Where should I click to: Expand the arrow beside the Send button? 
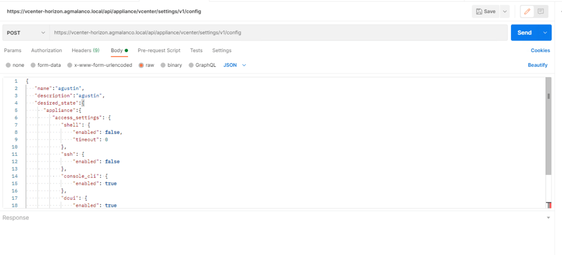pos(545,33)
